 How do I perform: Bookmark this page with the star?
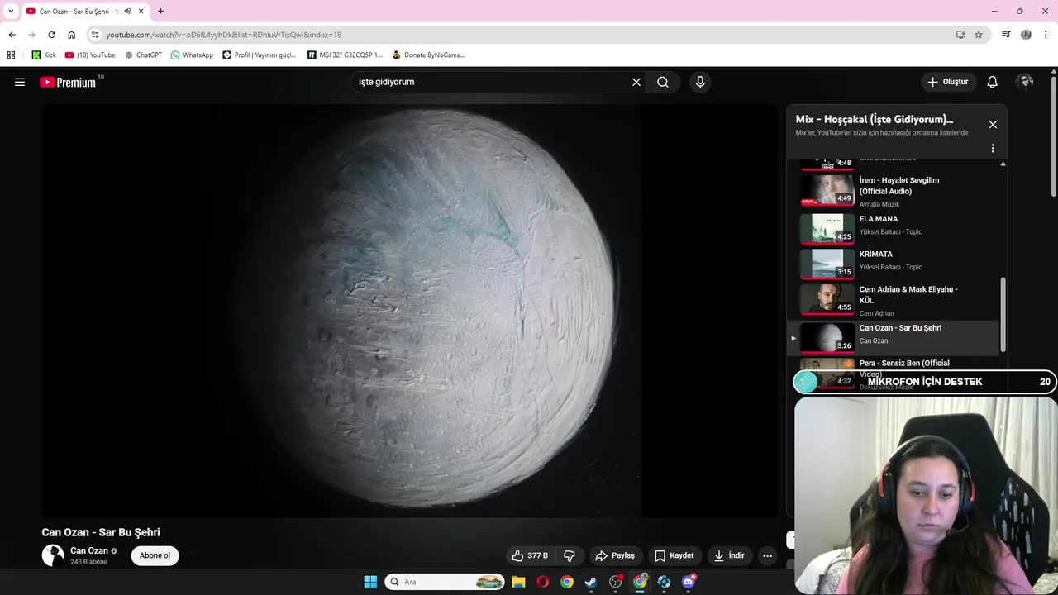979,35
